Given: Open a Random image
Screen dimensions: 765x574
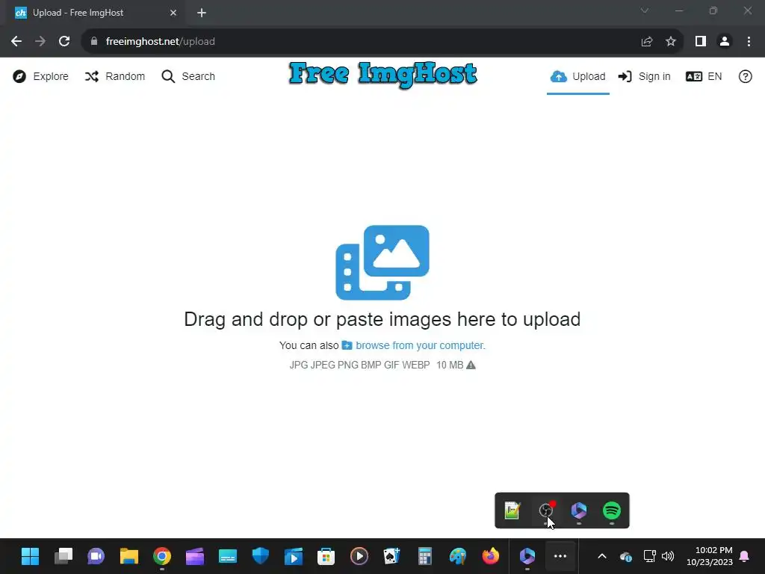Looking at the screenshot, I should pyautogui.click(x=114, y=77).
